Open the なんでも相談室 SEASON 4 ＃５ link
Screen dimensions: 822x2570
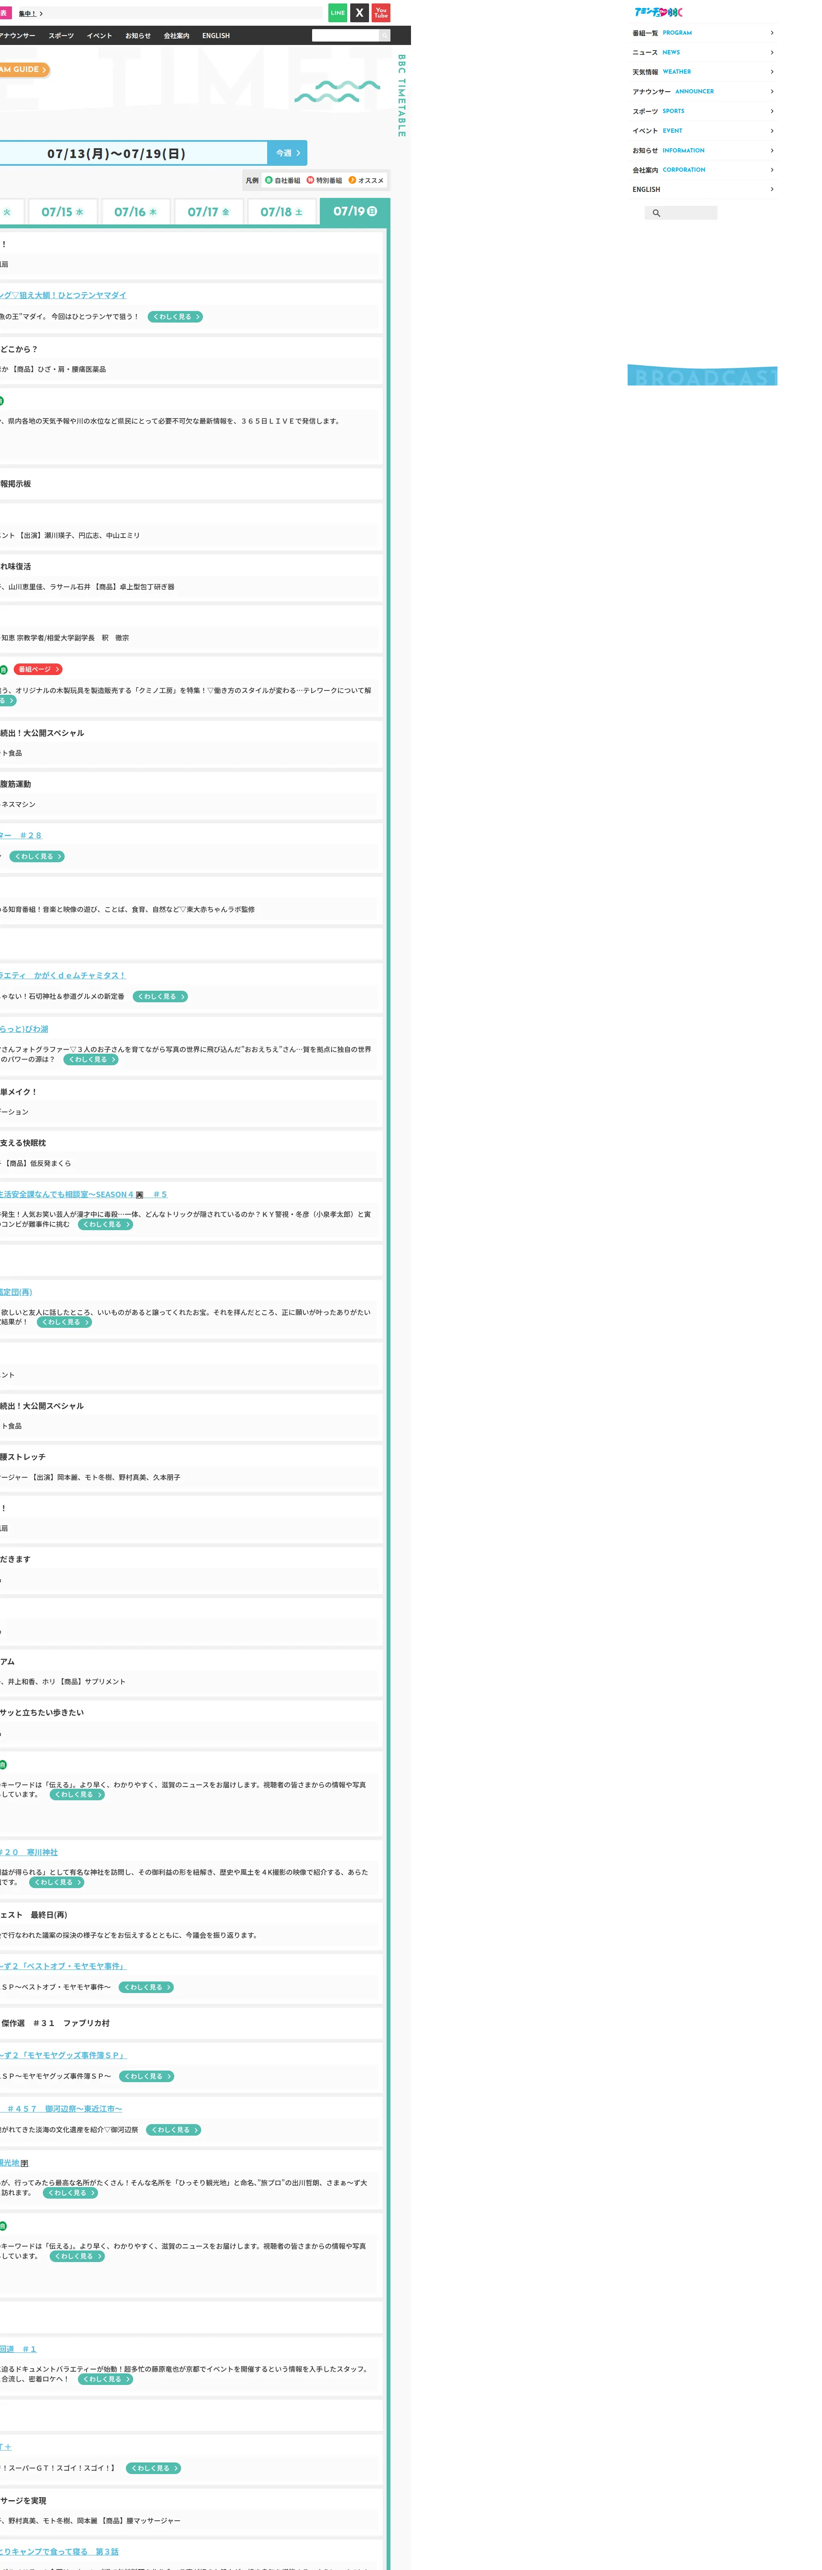pos(84,1194)
